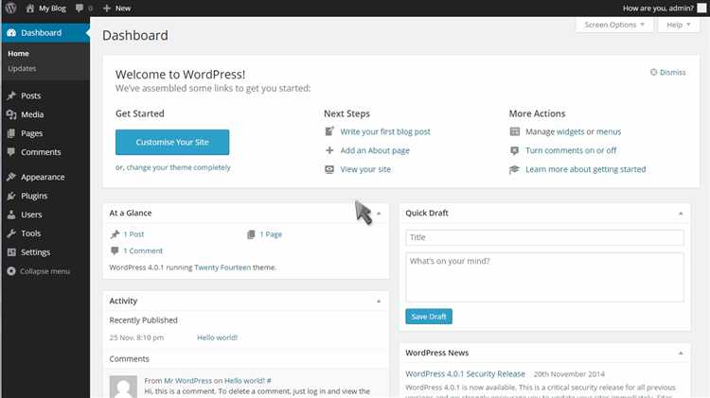Collapse the At a Glance widget

tap(379, 214)
